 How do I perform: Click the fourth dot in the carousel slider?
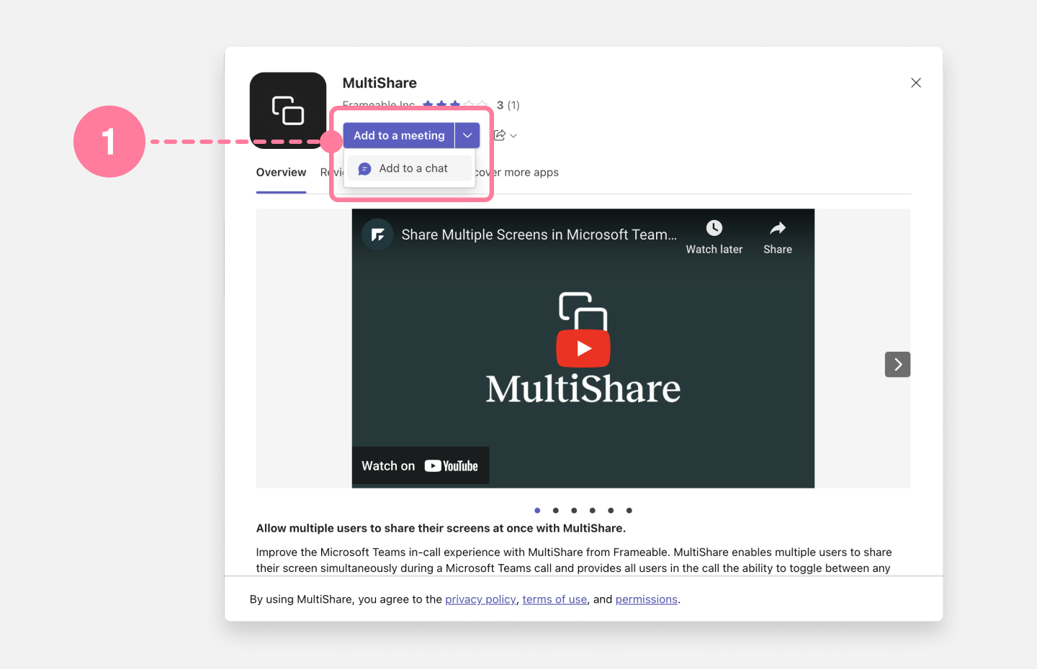[592, 510]
